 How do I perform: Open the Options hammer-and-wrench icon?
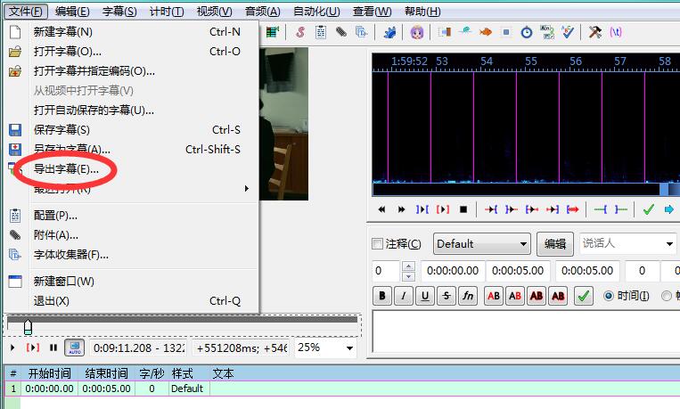(595, 32)
